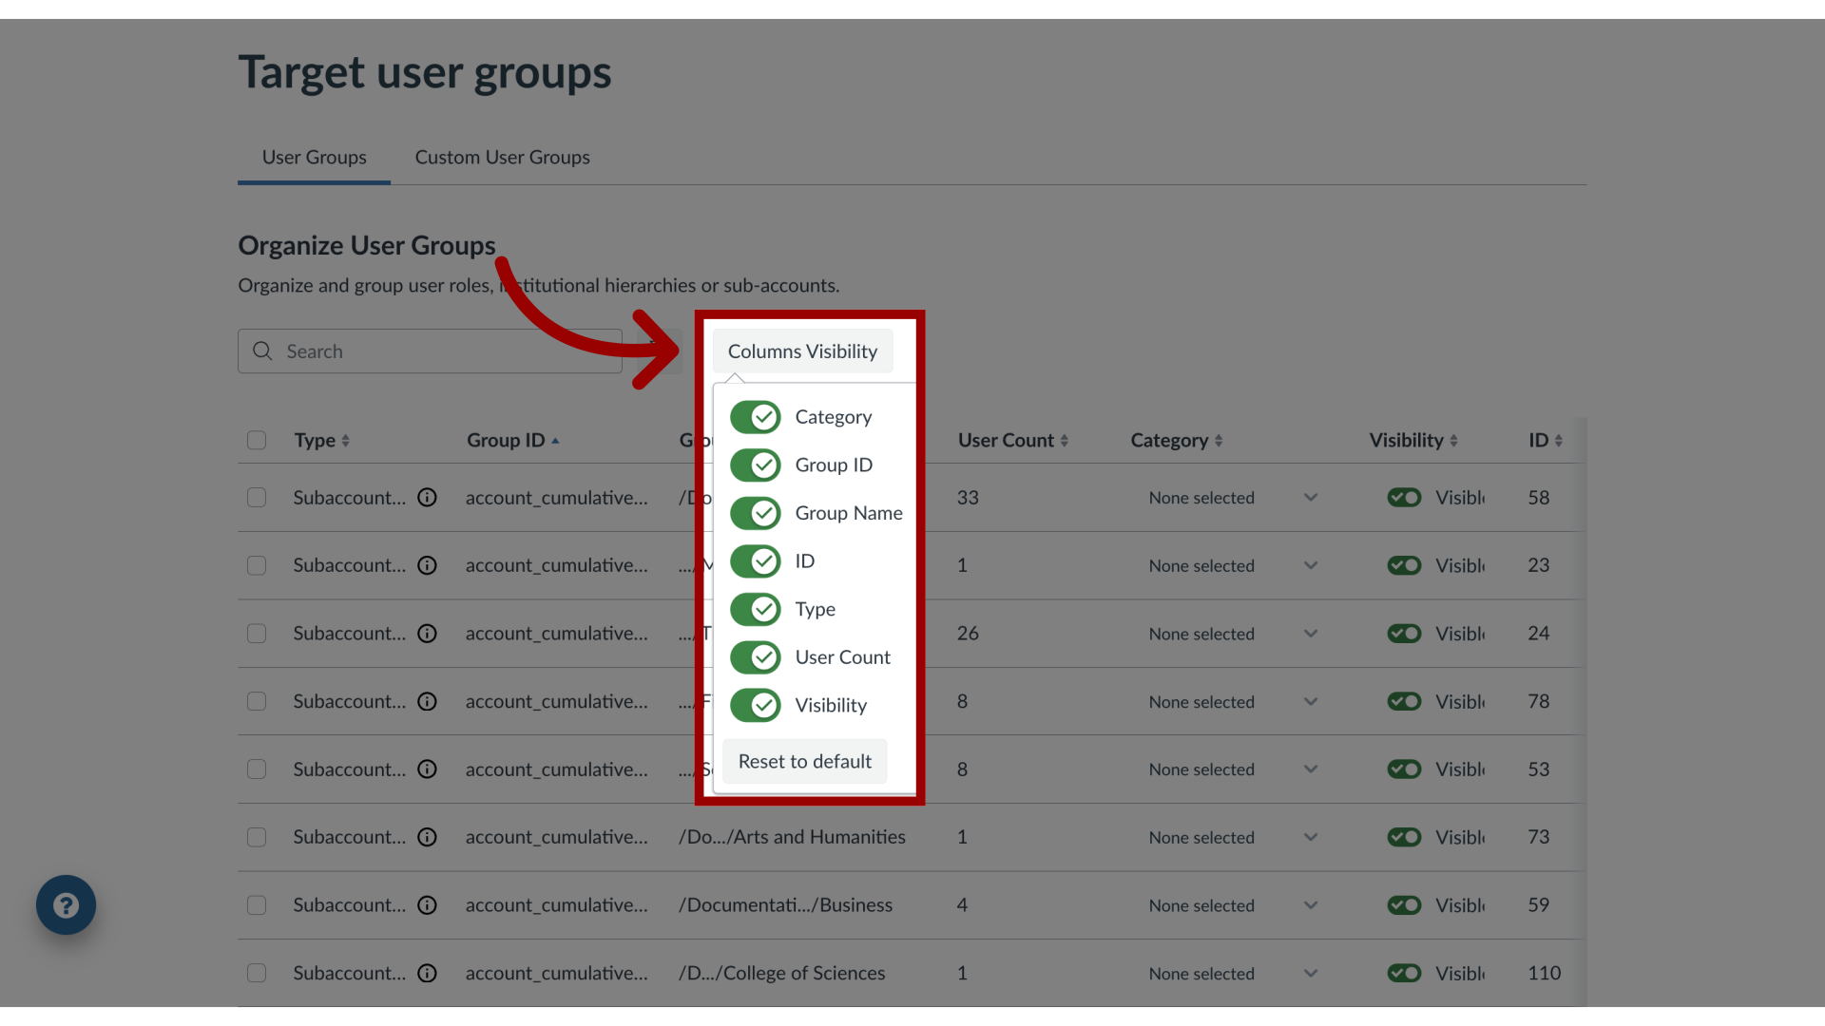The image size is (1825, 1026).
Task: Toggle the Group ID column visibility
Action: (756, 464)
